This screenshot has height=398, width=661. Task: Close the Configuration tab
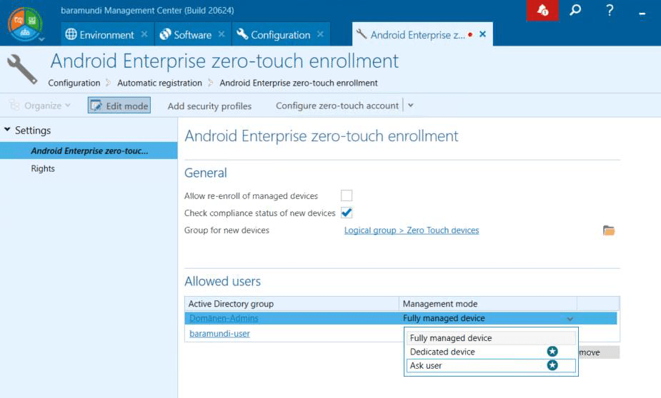320,34
